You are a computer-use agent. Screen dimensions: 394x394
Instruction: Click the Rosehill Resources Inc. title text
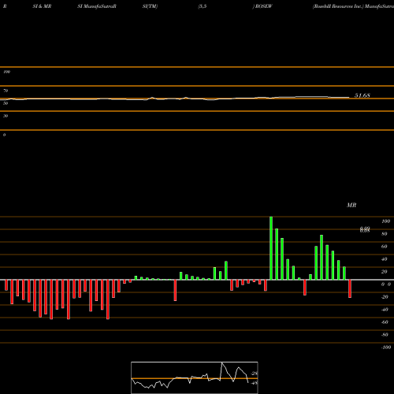coord(338,6)
